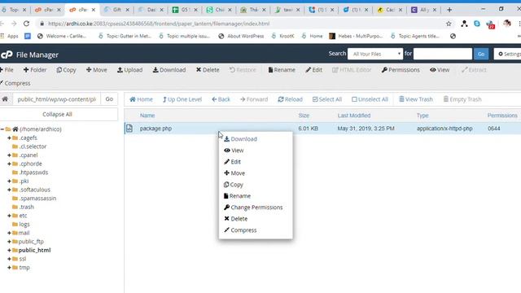Open About WordPress bookmark
Viewport: 521px width, 293px height.
241,36
